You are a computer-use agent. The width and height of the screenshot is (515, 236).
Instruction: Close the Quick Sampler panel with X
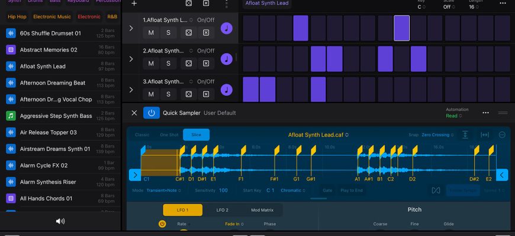coord(134,113)
